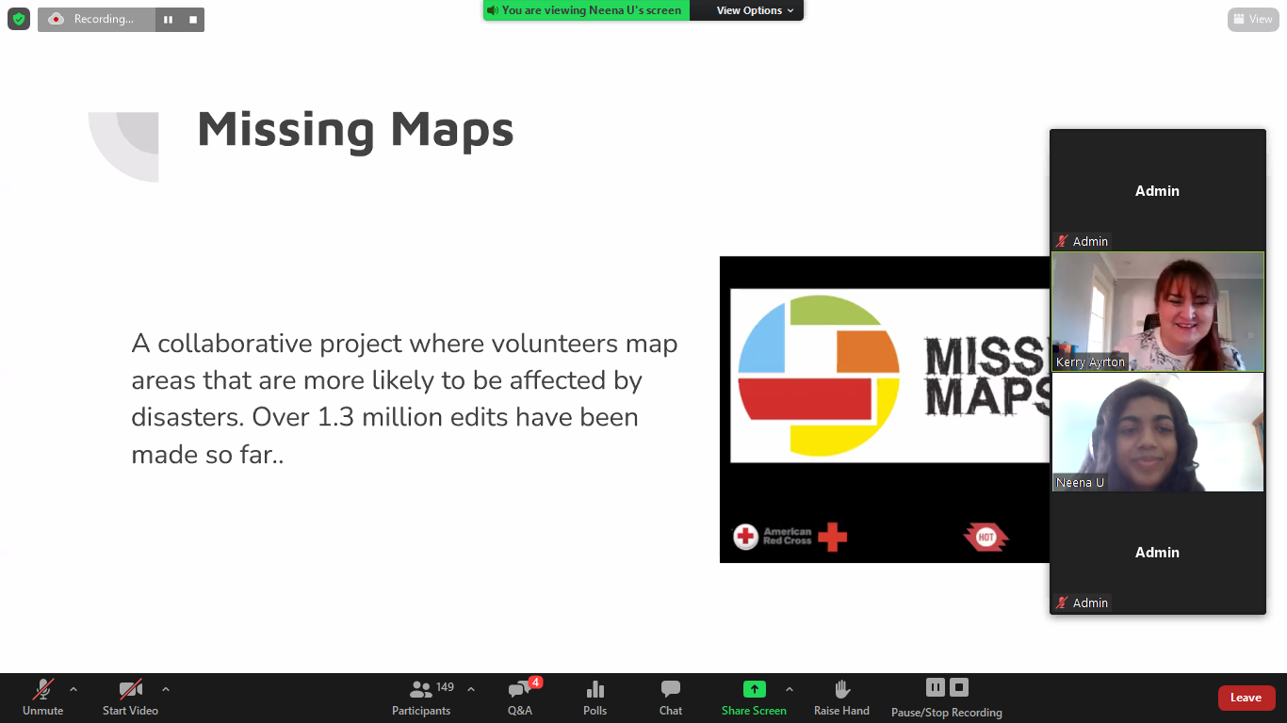Select Kerry Ayrton's video tile
1287x723 pixels.
click(1158, 311)
